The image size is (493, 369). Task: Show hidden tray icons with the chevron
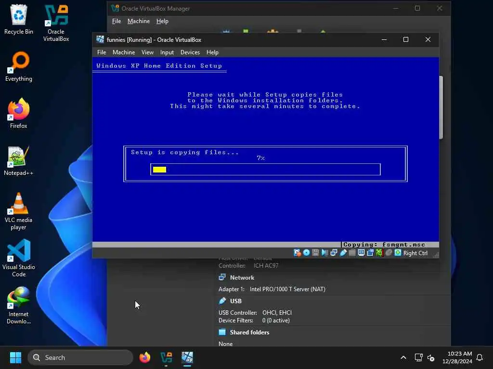(403, 357)
